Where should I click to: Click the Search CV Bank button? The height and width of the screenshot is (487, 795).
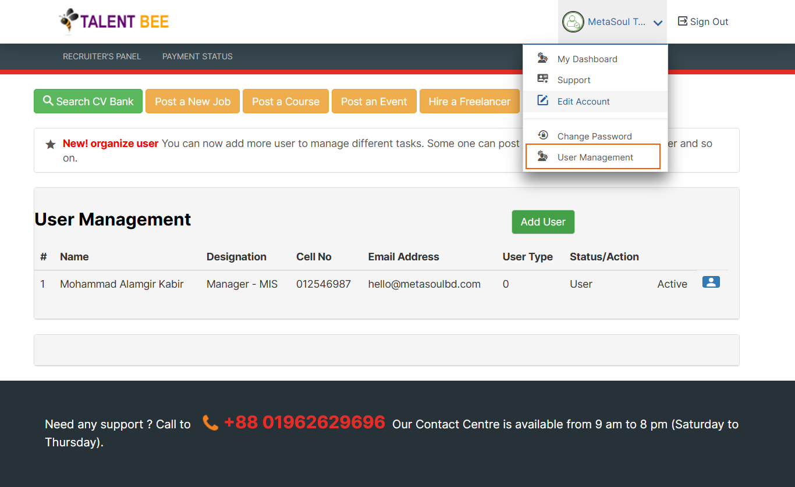coord(88,101)
